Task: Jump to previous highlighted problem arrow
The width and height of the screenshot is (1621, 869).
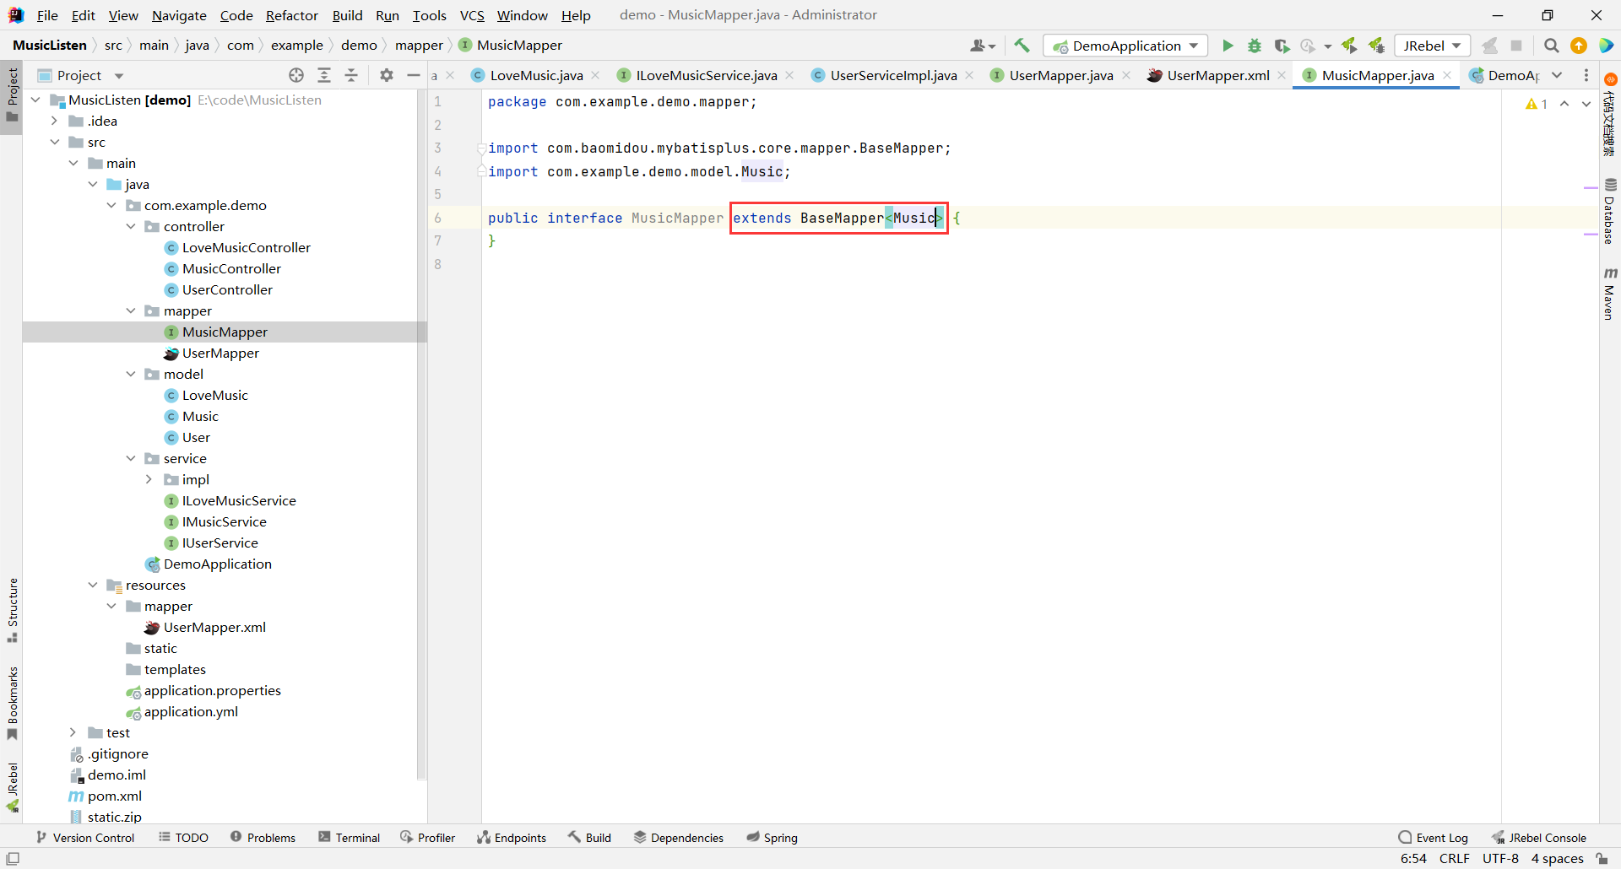Action: [x=1564, y=104]
